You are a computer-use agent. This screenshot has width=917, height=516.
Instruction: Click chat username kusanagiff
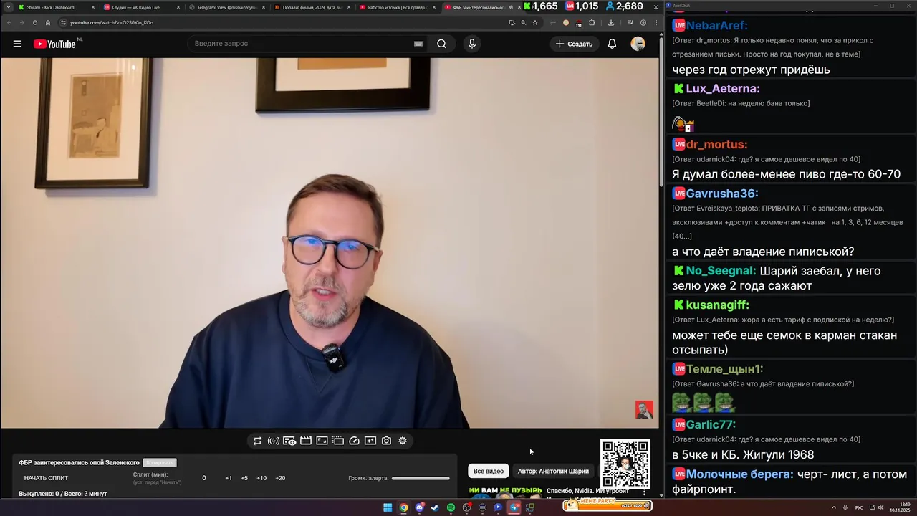click(x=718, y=305)
